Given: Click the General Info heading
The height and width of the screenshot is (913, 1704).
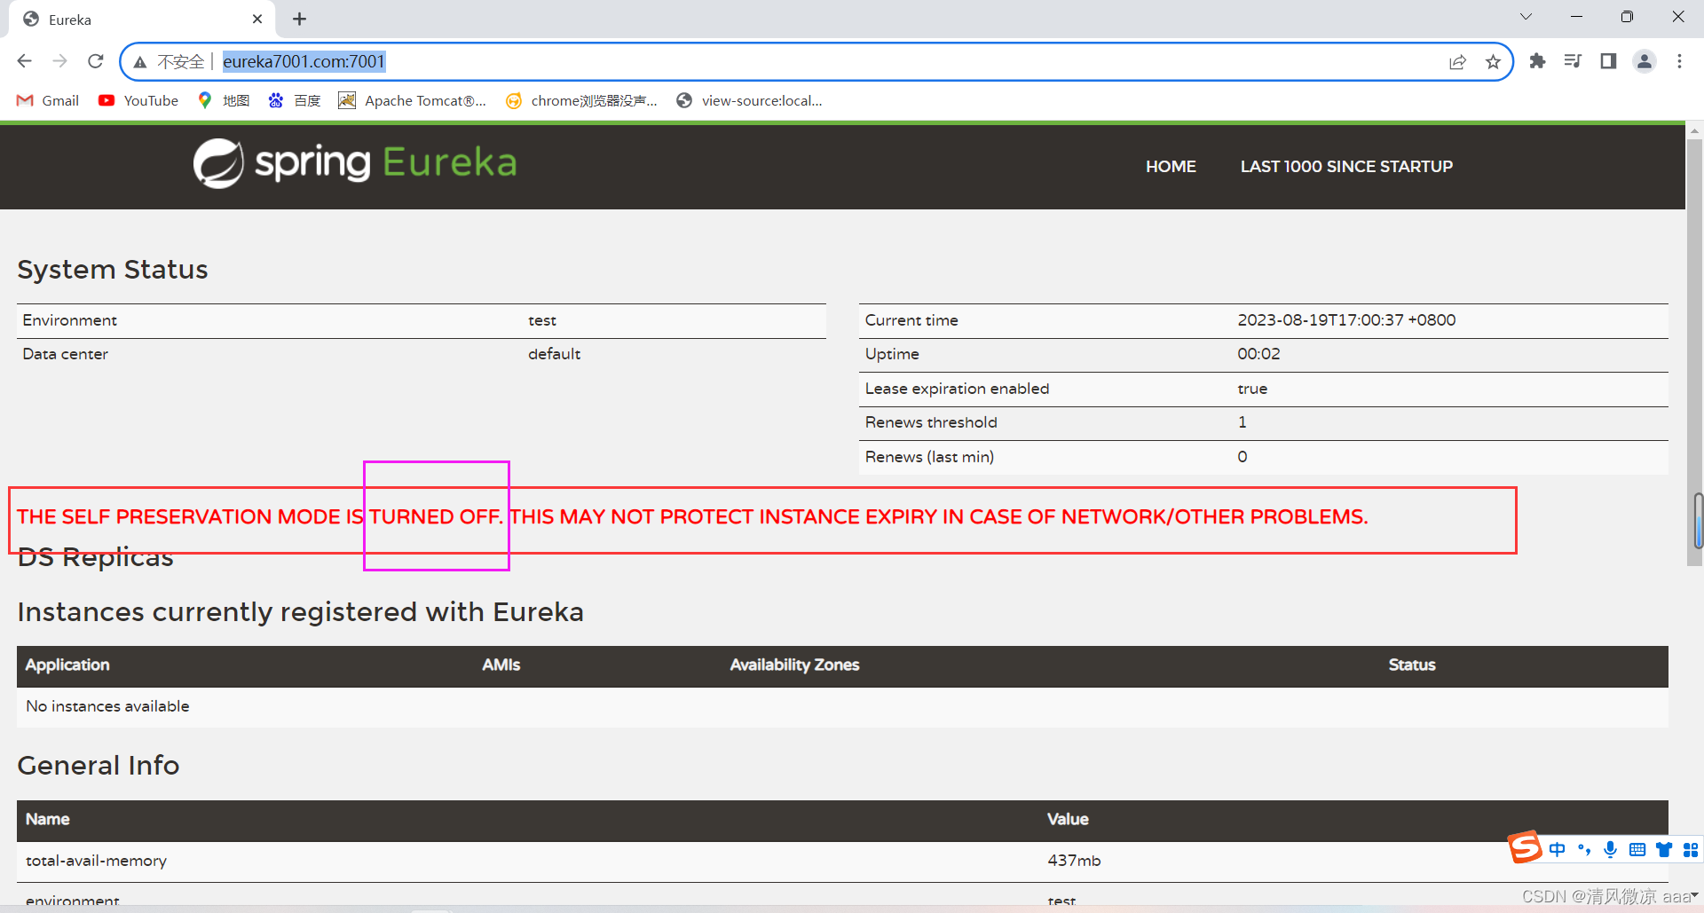Looking at the screenshot, I should click(99, 766).
